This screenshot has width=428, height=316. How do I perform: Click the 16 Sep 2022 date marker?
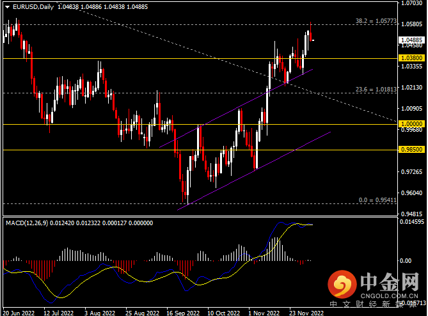coord(183,313)
